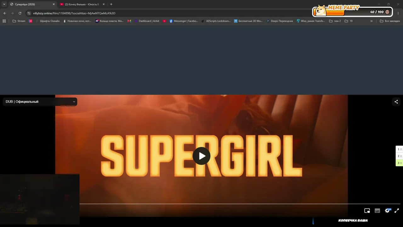403x227 pixels.
Task: Close the Супергёрл (2026) tab
Action: tap(54, 4)
